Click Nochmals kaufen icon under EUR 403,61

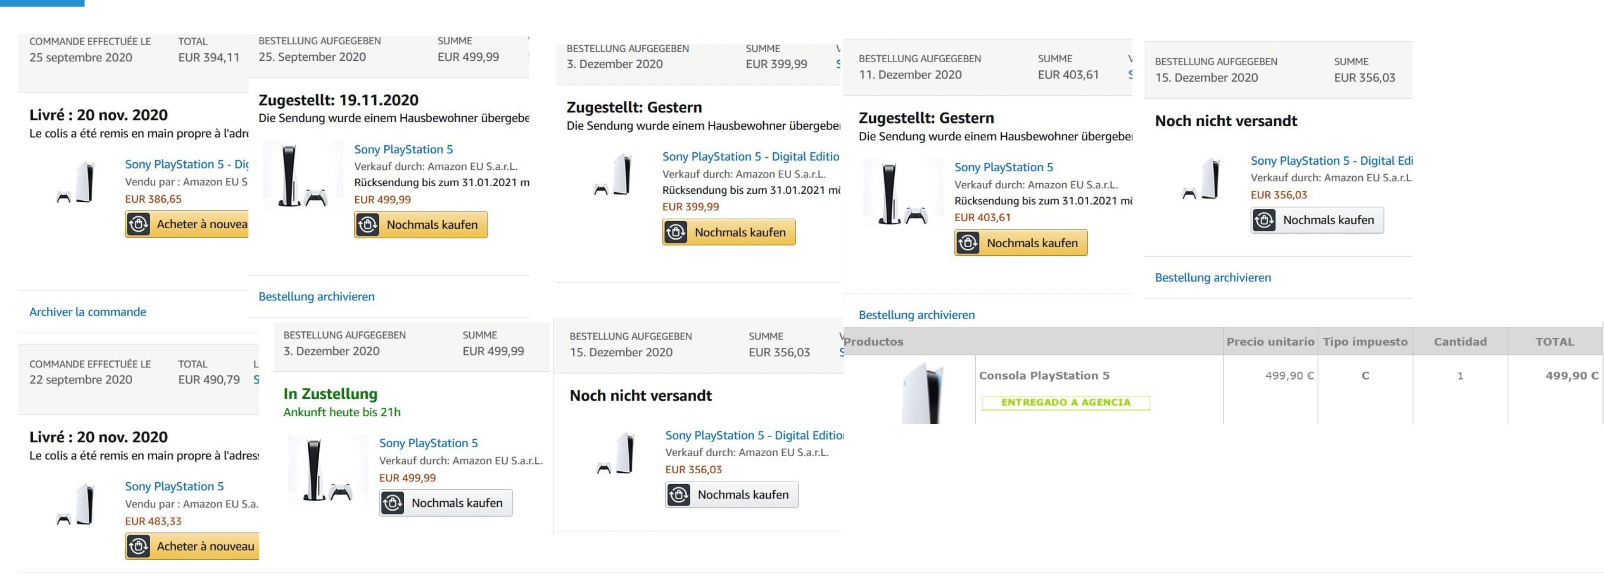(968, 243)
